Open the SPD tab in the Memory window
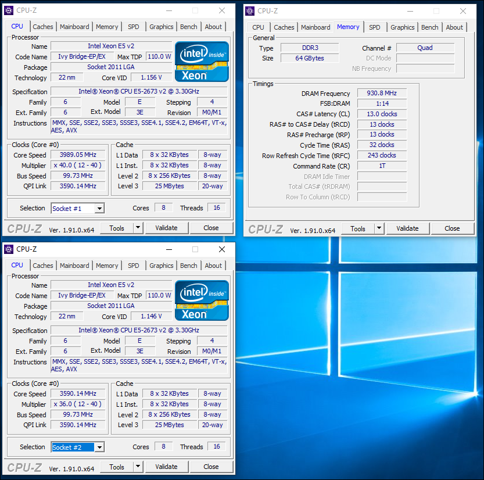 click(x=375, y=27)
